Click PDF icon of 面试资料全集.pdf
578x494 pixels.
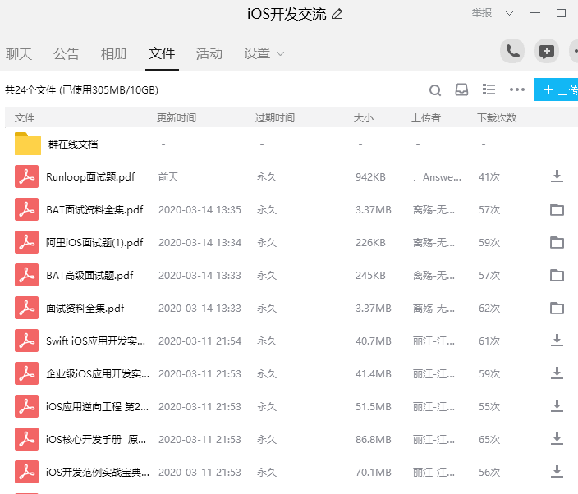(26, 308)
